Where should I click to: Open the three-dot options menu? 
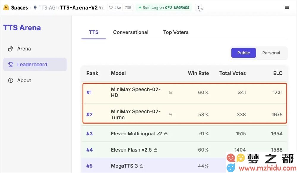point(198,7)
